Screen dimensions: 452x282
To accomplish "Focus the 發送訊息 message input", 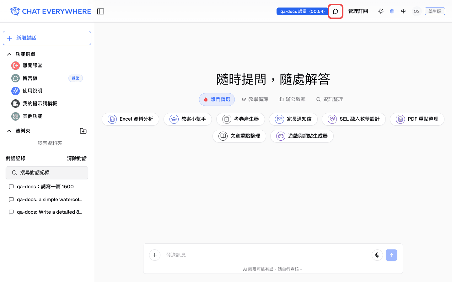I will pos(266,255).
